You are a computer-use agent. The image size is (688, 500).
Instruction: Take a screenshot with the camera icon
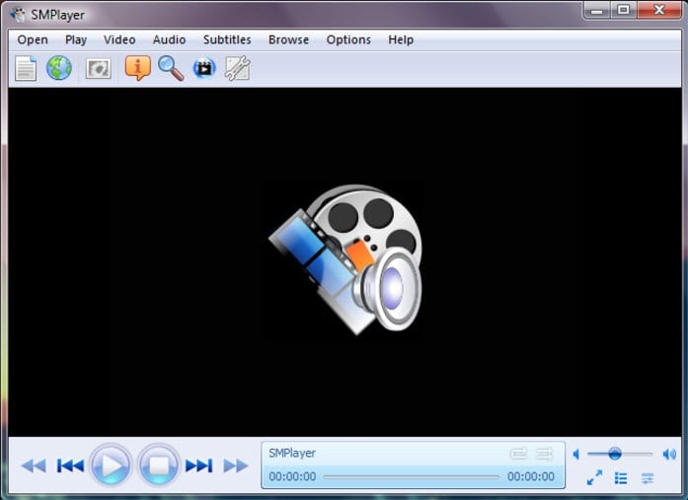click(x=98, y=69)
